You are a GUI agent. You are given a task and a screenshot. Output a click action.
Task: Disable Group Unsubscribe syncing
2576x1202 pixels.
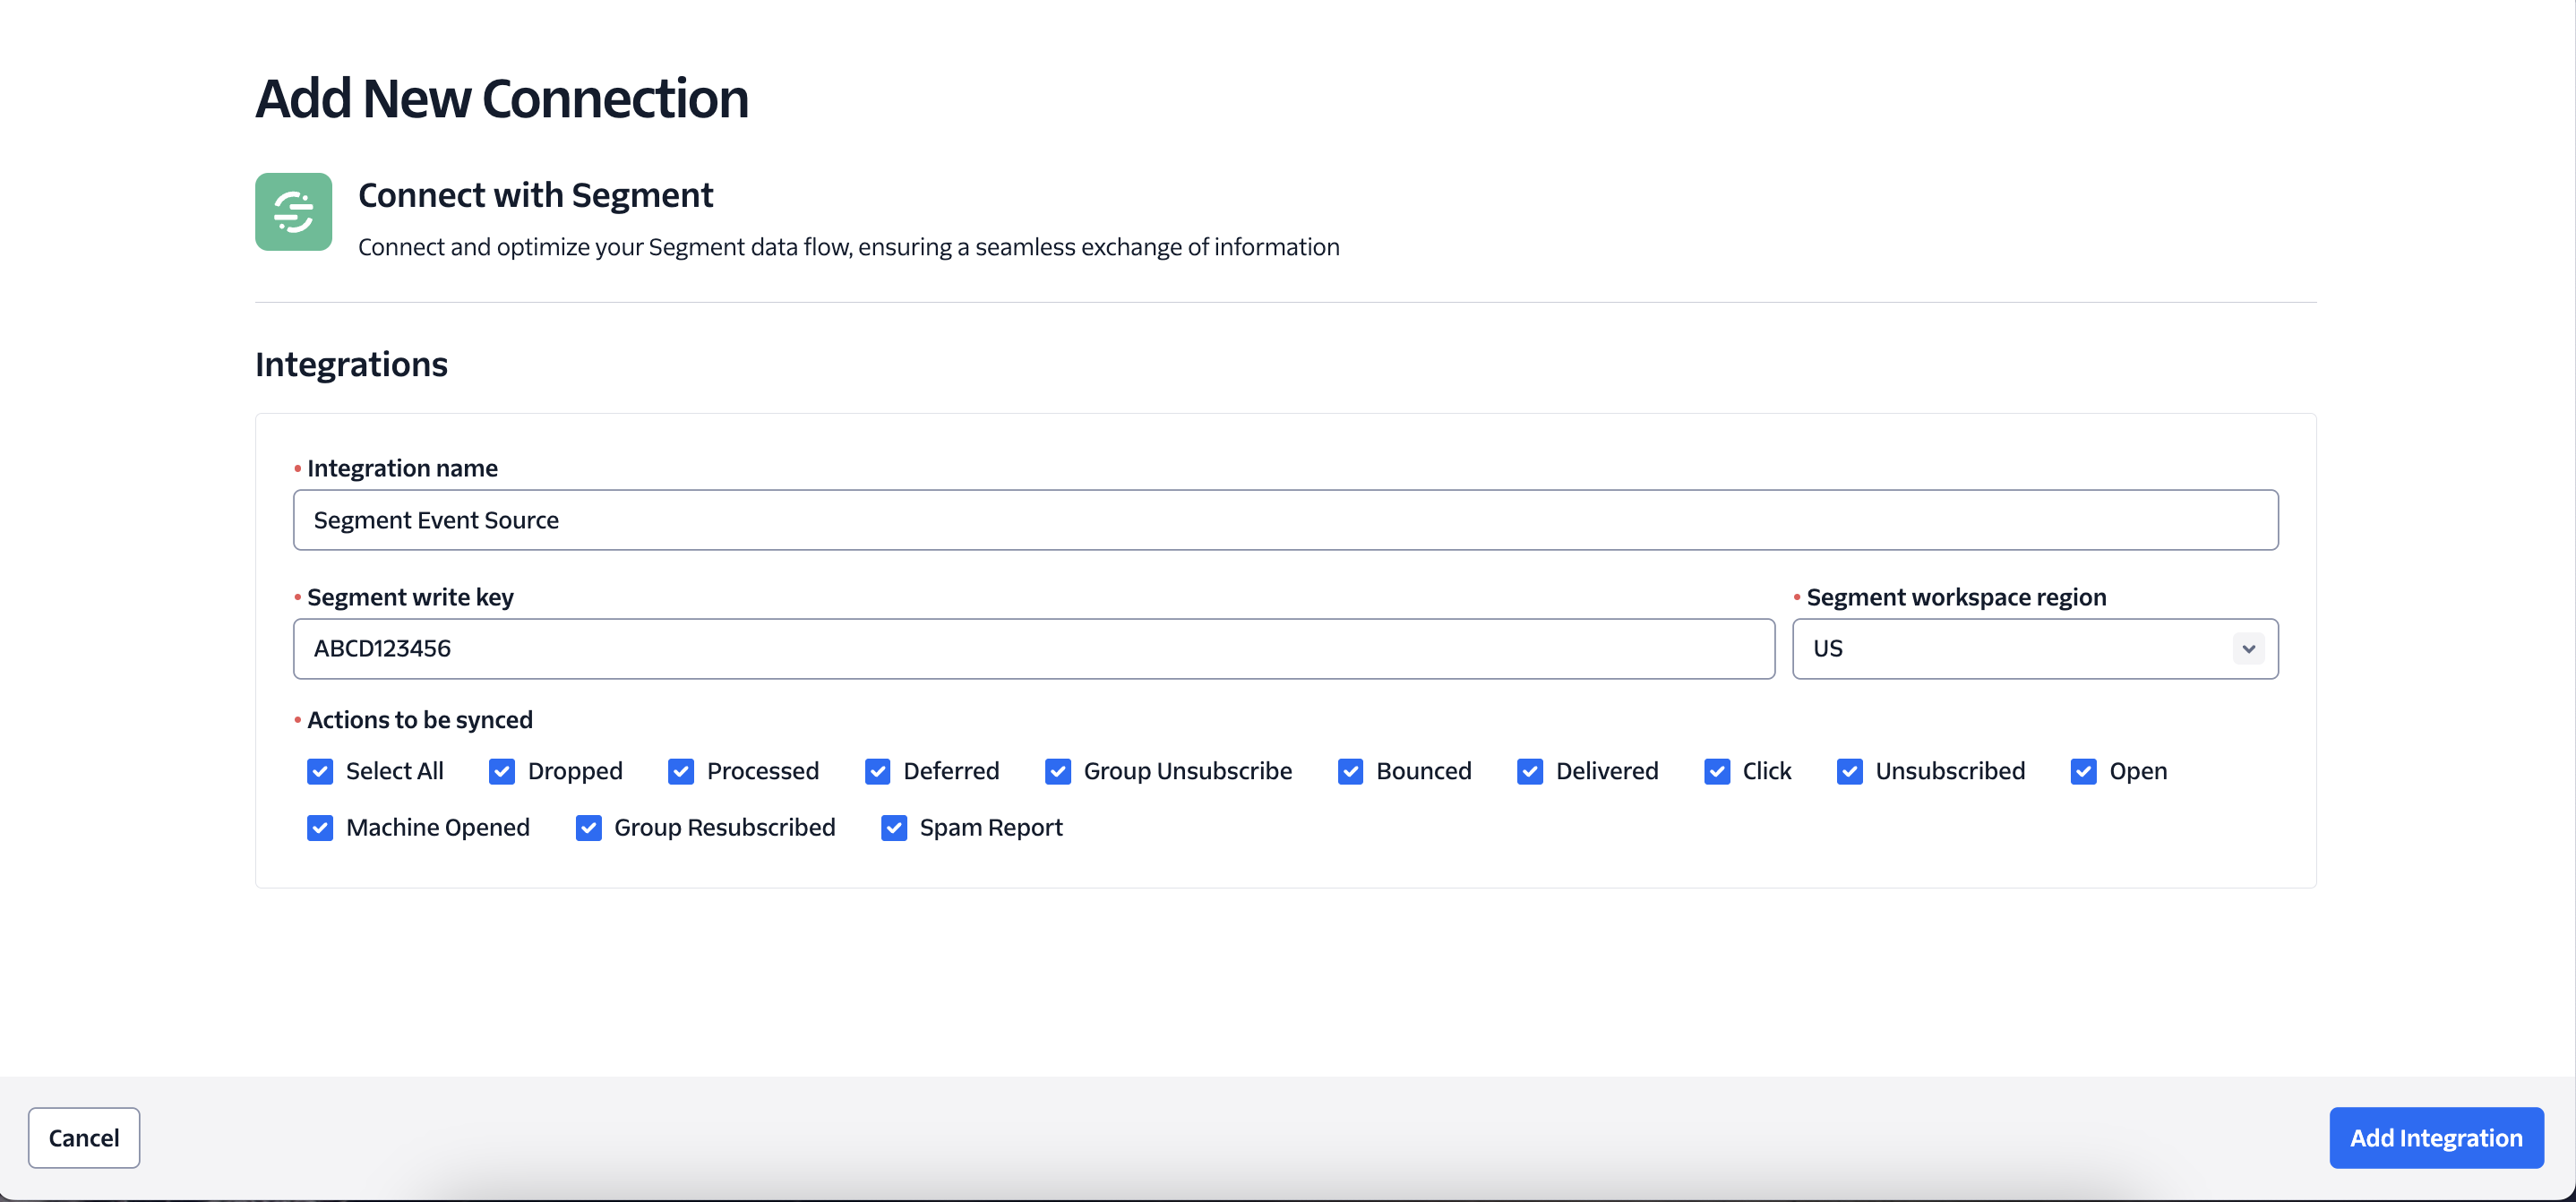pyautogui.click(x=1058, y=771)
